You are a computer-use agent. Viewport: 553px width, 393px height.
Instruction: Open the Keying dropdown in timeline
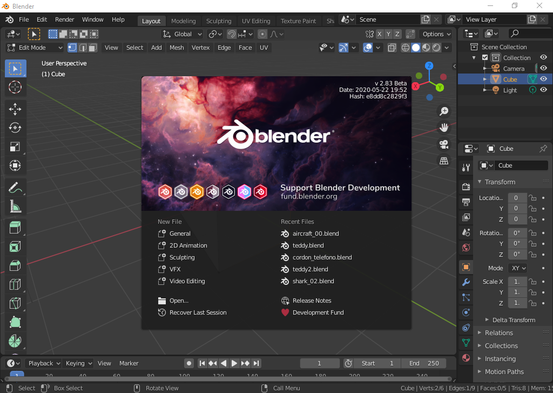[79, 363]
